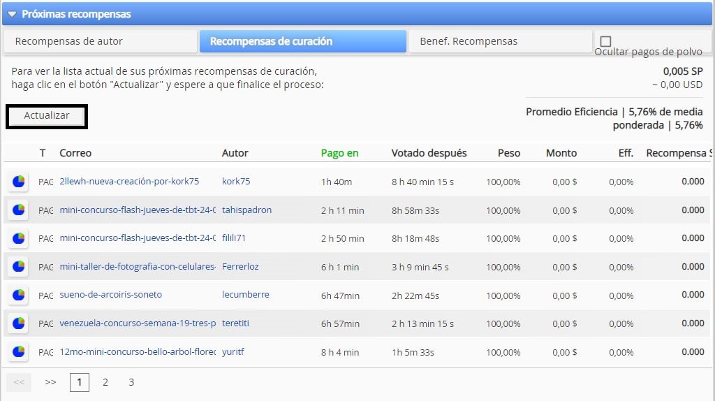The image size is (715, 401).
Task: Click the Actualizar button
Action: coord(47,116)
